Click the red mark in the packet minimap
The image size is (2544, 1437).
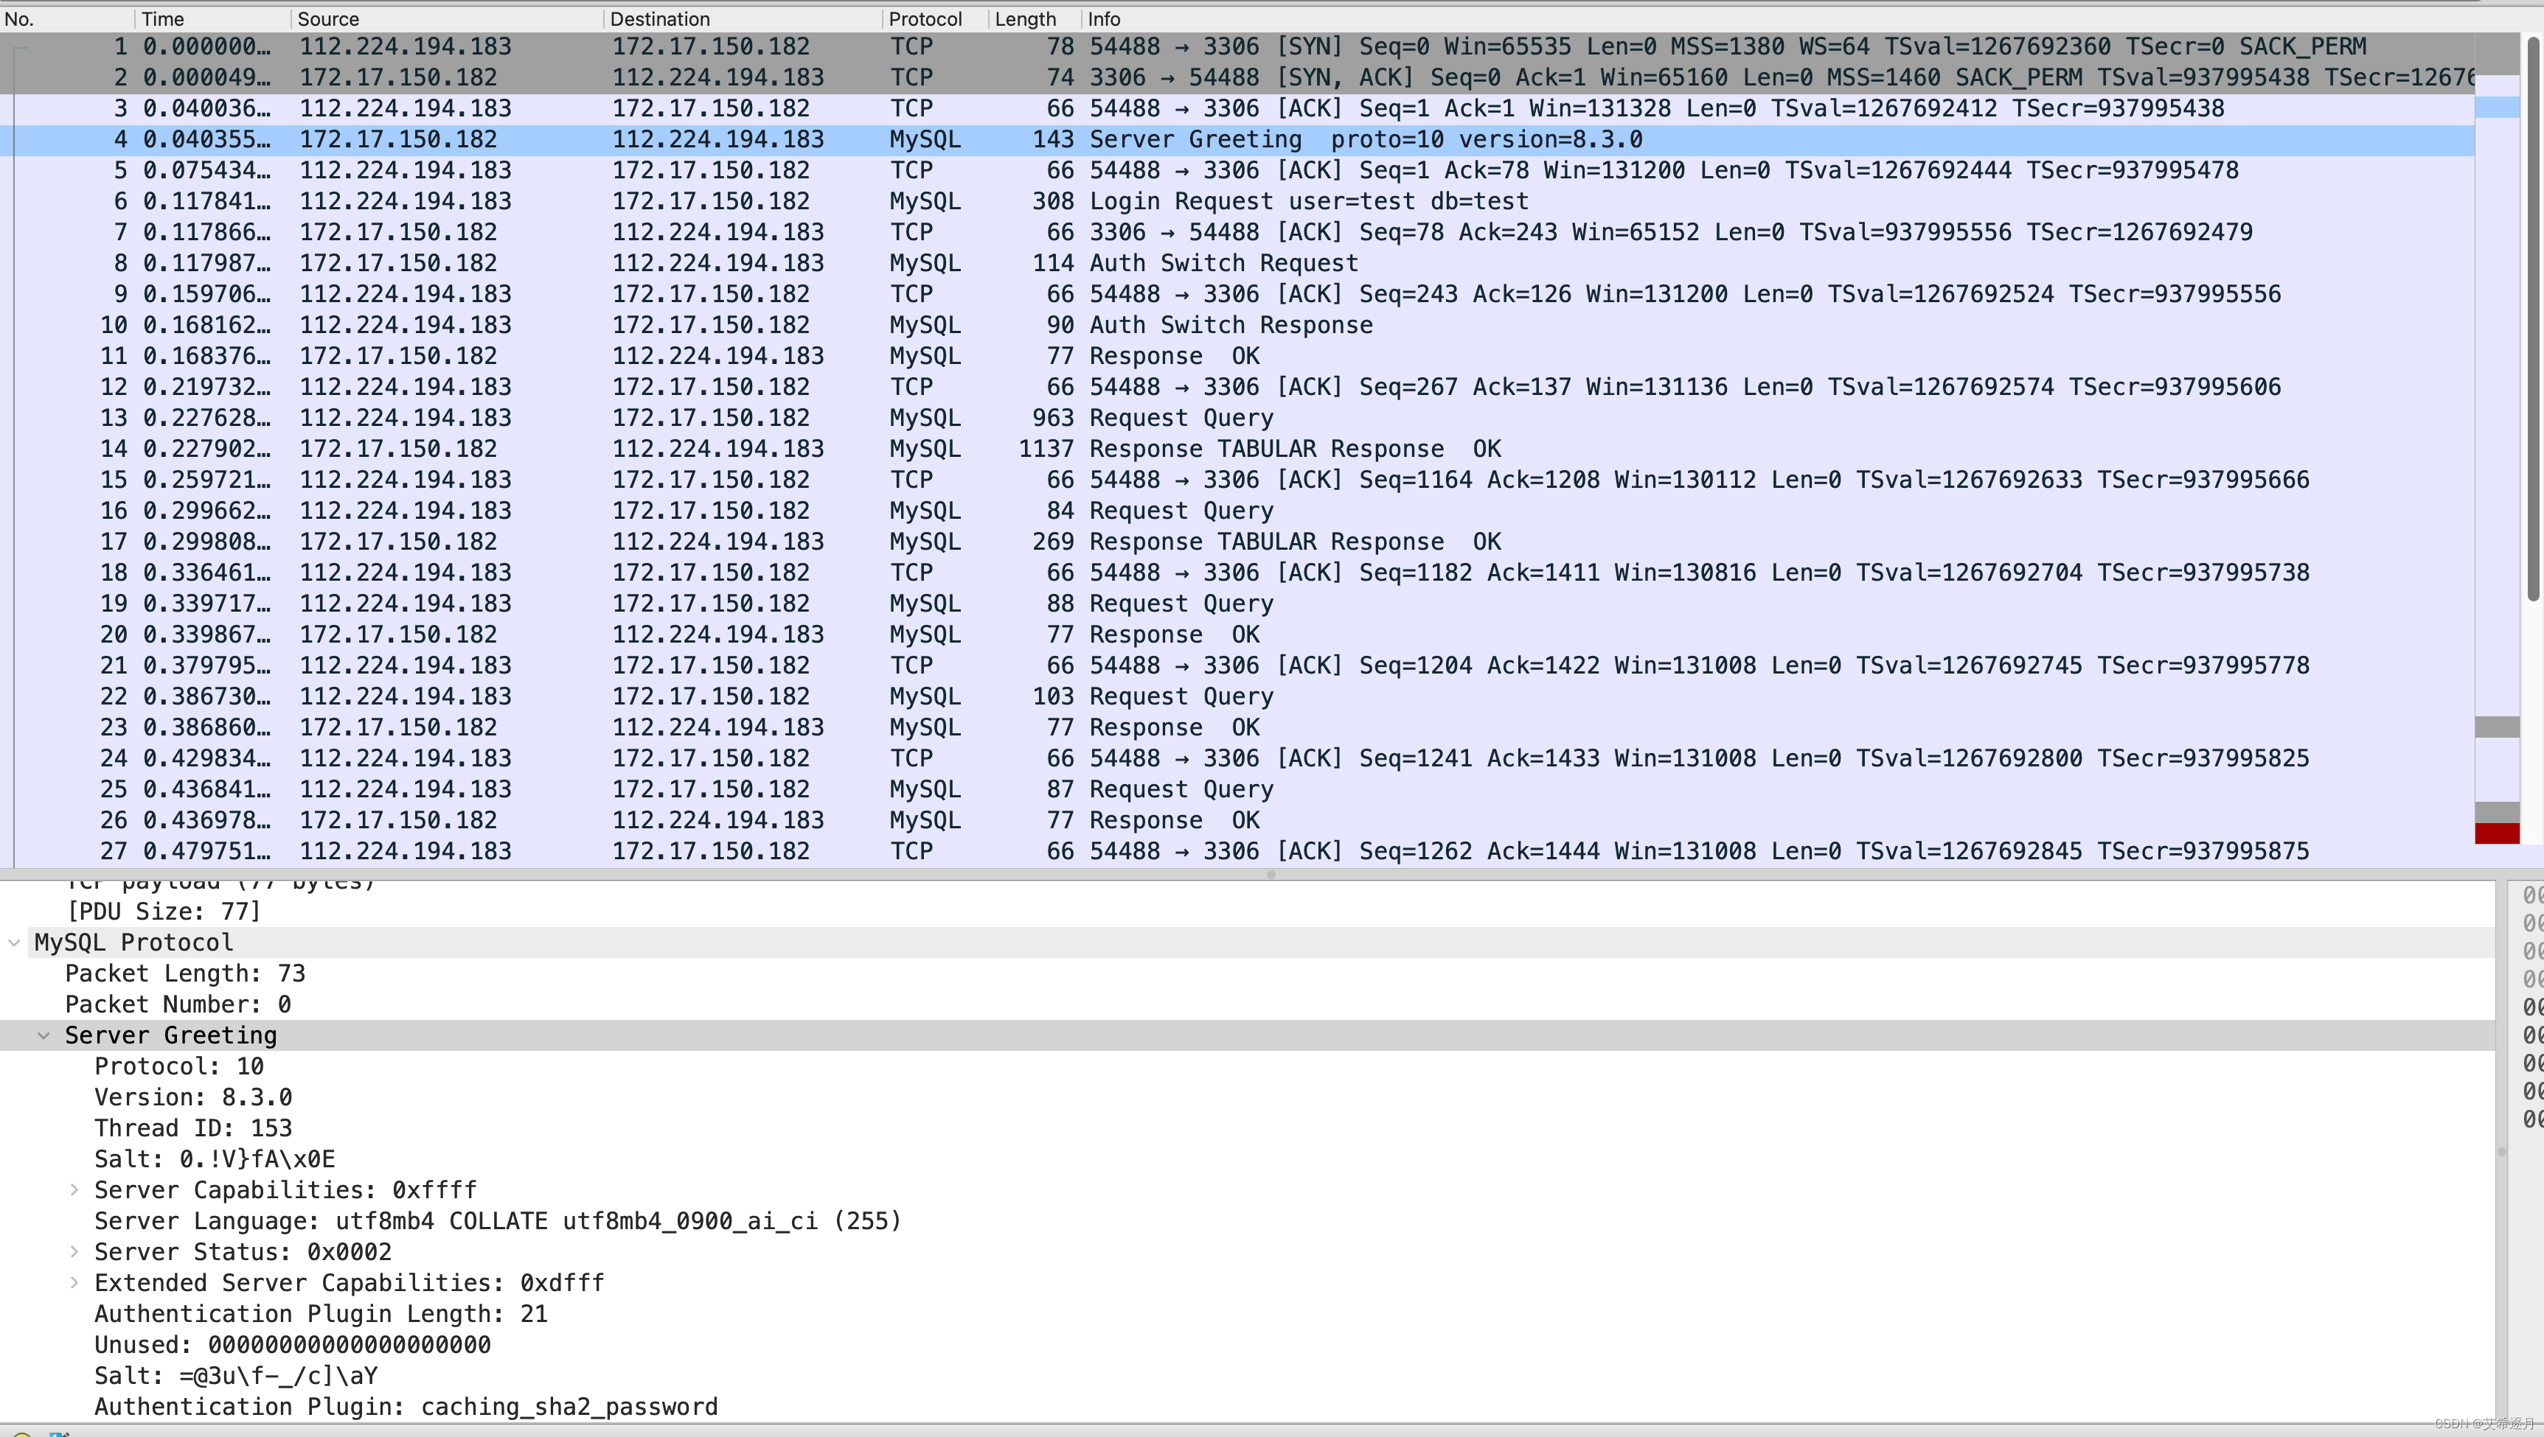coord(2497,834)
